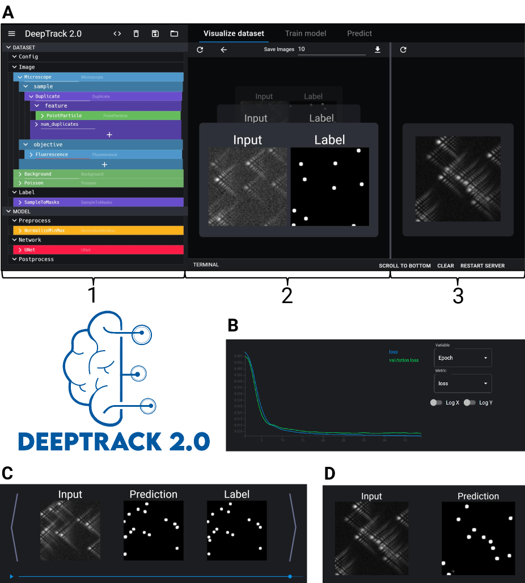Toggle the Log X switch
The image size is (525, 583).
[436, 403]
